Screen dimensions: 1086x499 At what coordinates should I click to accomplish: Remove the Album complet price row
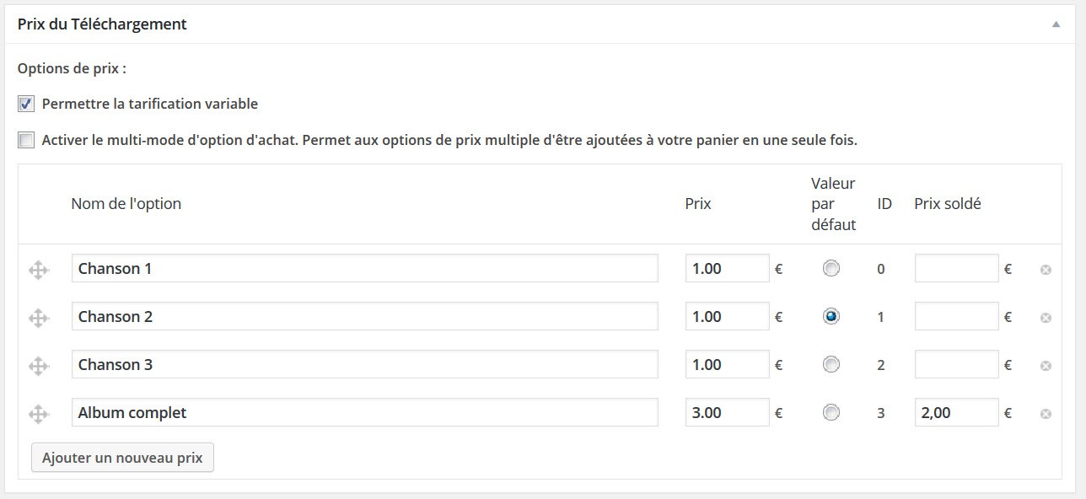(x=1046, y=414)
